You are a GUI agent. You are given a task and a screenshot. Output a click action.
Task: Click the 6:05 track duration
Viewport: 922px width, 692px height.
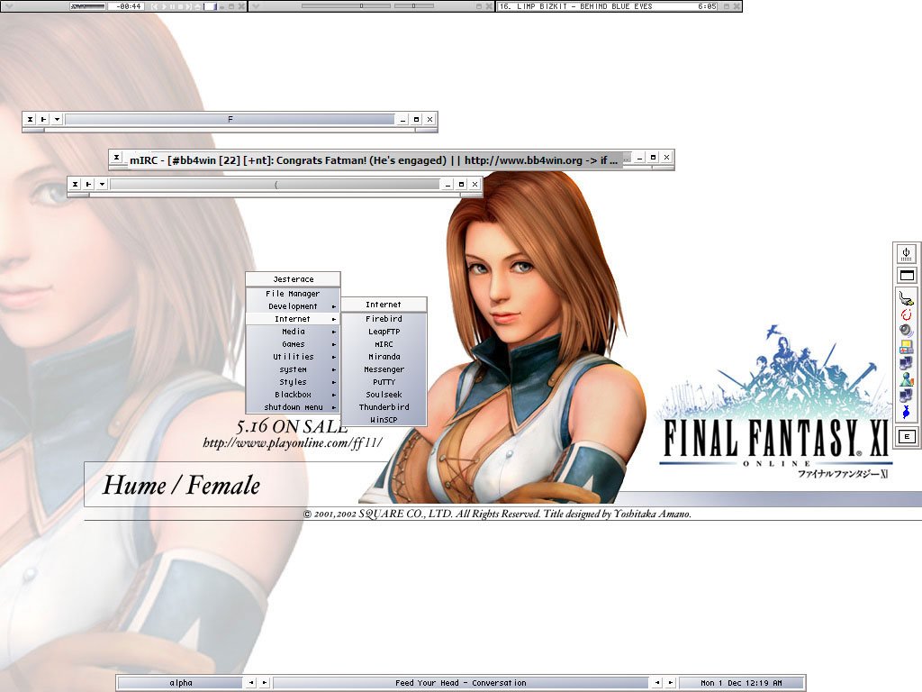[x=707, y=6]
